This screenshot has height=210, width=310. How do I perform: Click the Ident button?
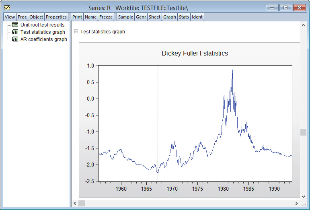pos(197,17)
